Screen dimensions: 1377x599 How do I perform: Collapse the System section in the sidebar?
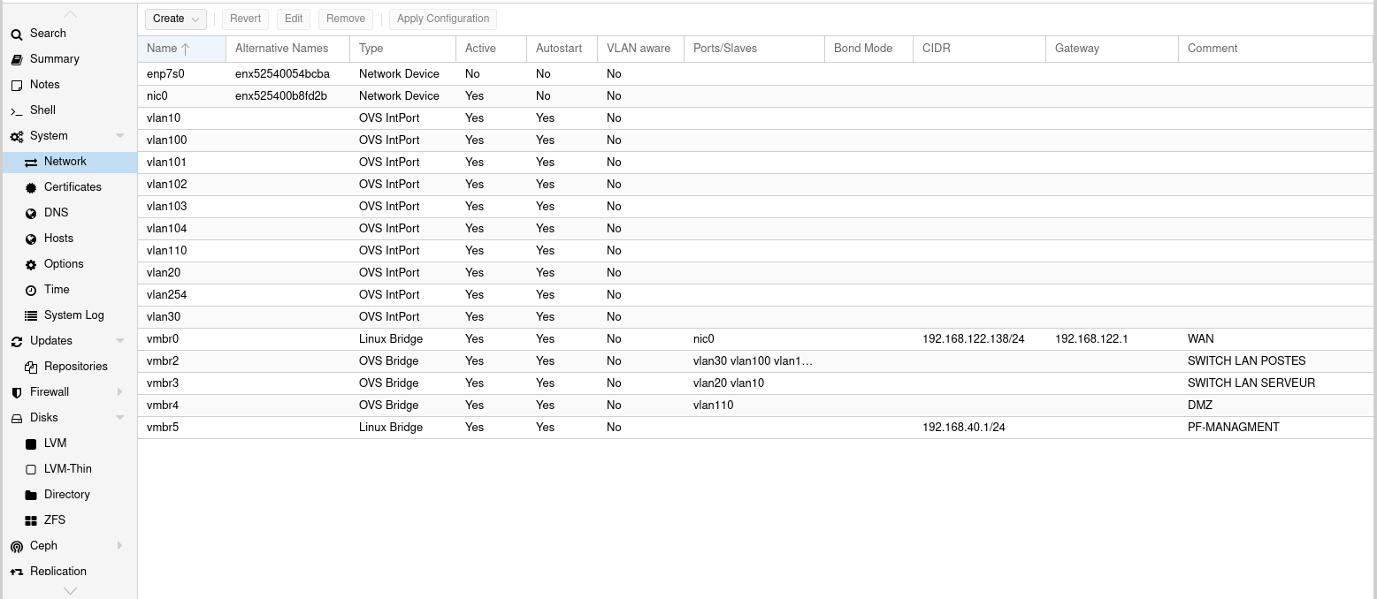click(120, 135)
